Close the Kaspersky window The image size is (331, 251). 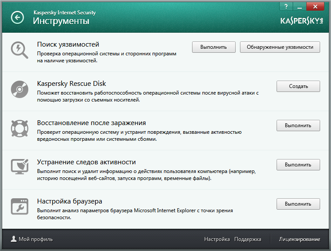[x=315, y=7]
